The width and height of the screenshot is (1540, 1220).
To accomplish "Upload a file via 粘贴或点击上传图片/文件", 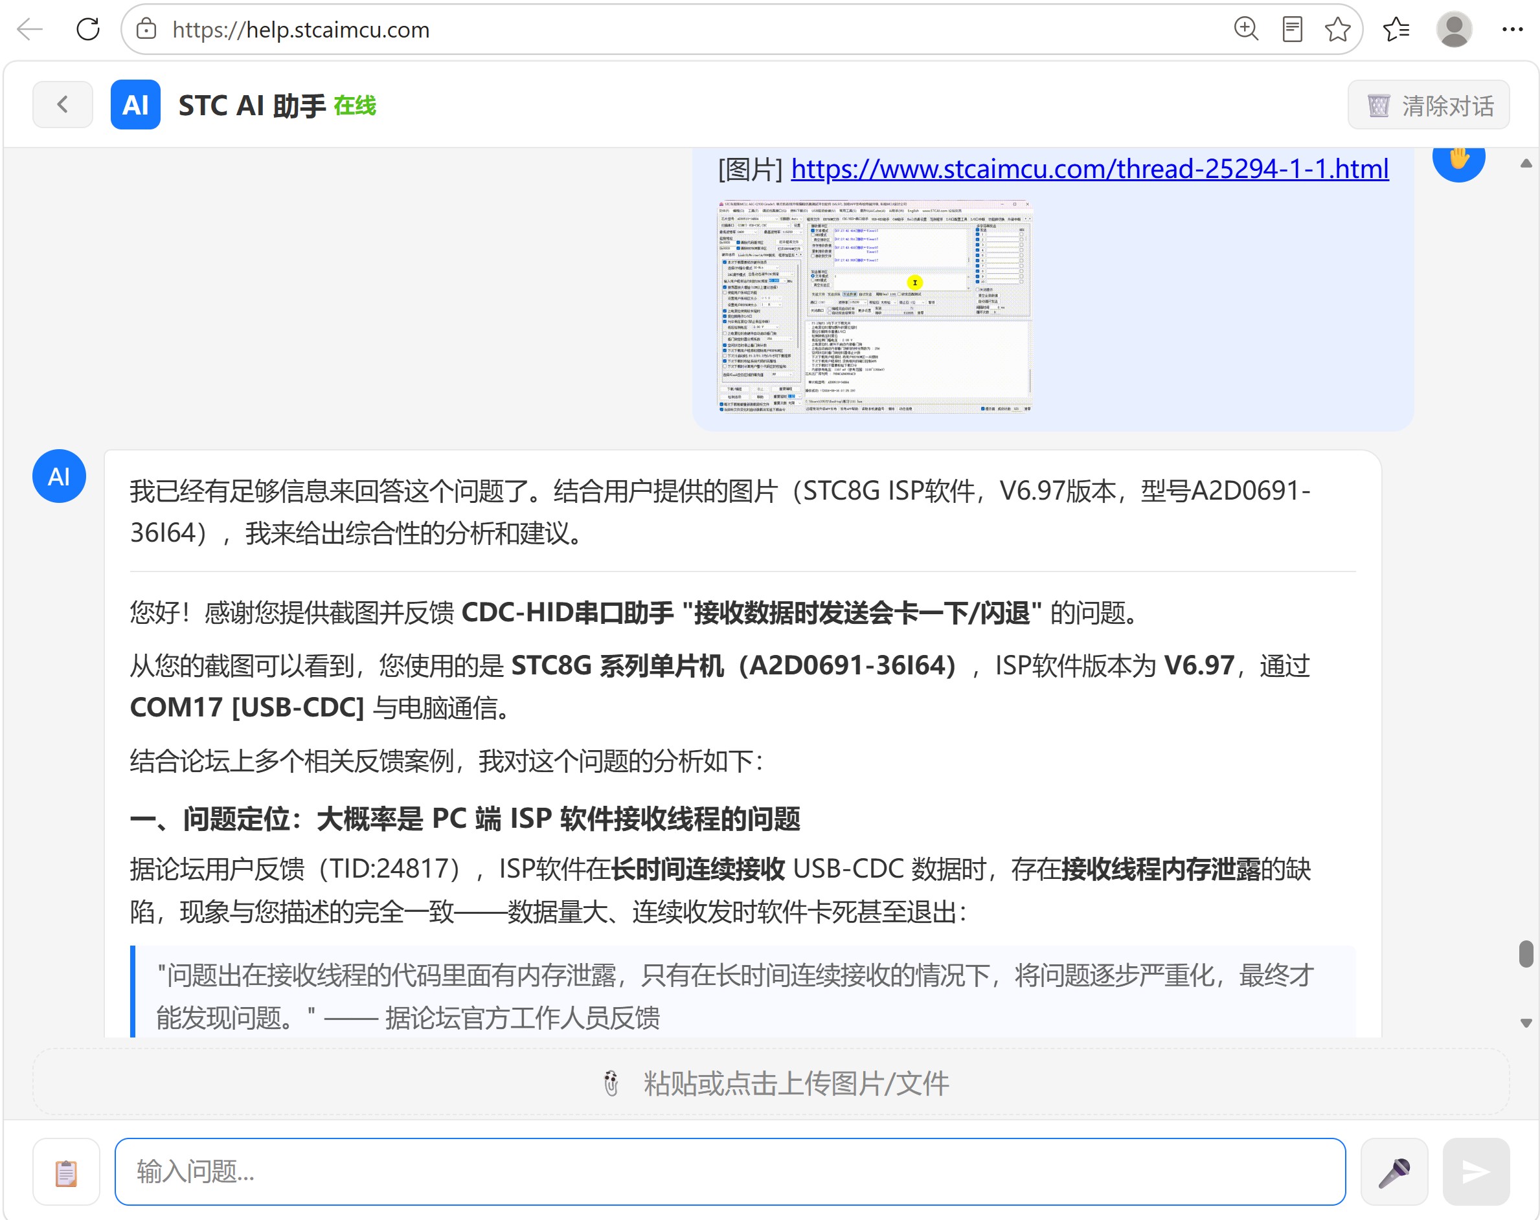I will [771, 1082].
